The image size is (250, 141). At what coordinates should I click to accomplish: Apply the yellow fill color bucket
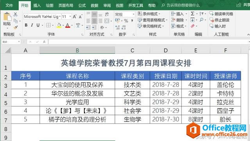pyautogui.click(x=59, y=25)
